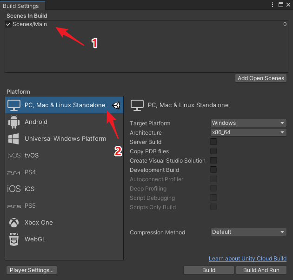The width and height of the screenshot is (293, 280).
Task: Enable the Development Build checkbox
Action: [213, 170]
